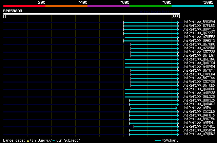Open the UniRef100_B6TLG7 label
This screenshot has height=143, width=217.
pos(199,56)
